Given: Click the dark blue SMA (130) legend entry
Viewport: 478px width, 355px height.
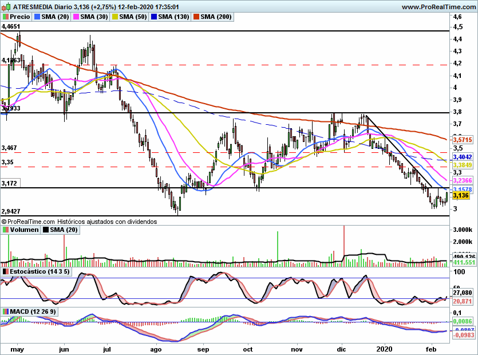Looking at the screenshot, I should (170, 17).
